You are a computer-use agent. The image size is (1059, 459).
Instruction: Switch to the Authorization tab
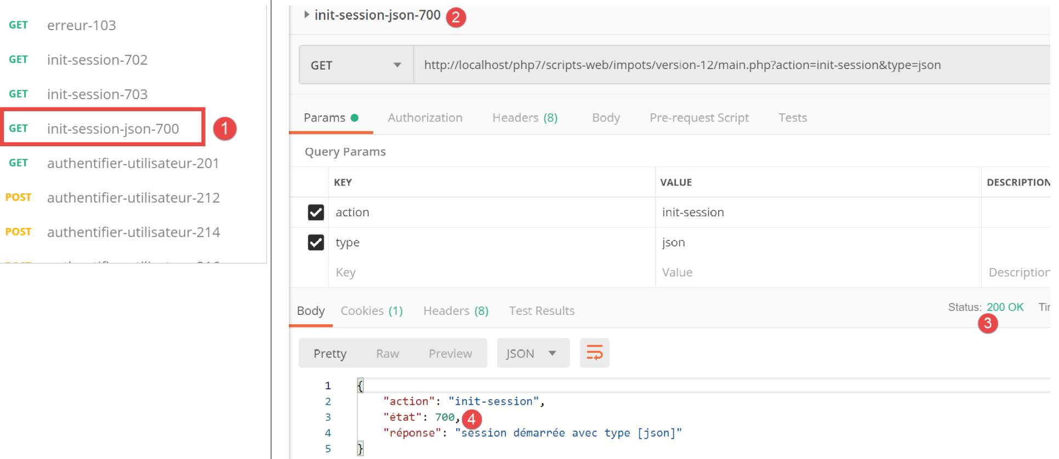[425, 118]
